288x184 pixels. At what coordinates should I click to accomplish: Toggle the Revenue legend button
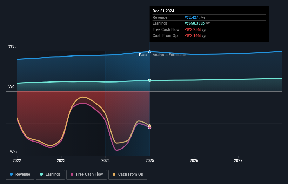click(x=20, y=175)
